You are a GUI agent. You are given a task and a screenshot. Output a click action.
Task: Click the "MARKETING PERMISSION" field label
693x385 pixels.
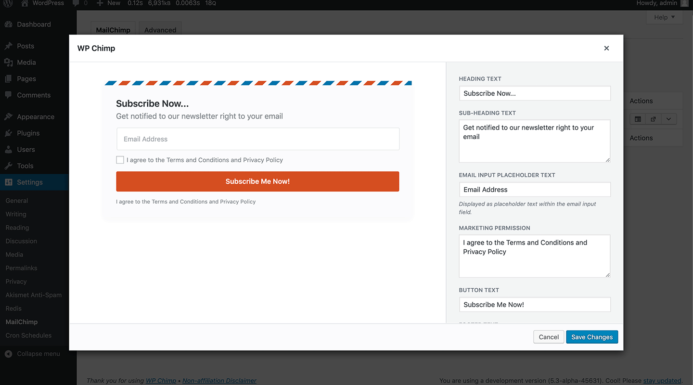coord(495,228)
